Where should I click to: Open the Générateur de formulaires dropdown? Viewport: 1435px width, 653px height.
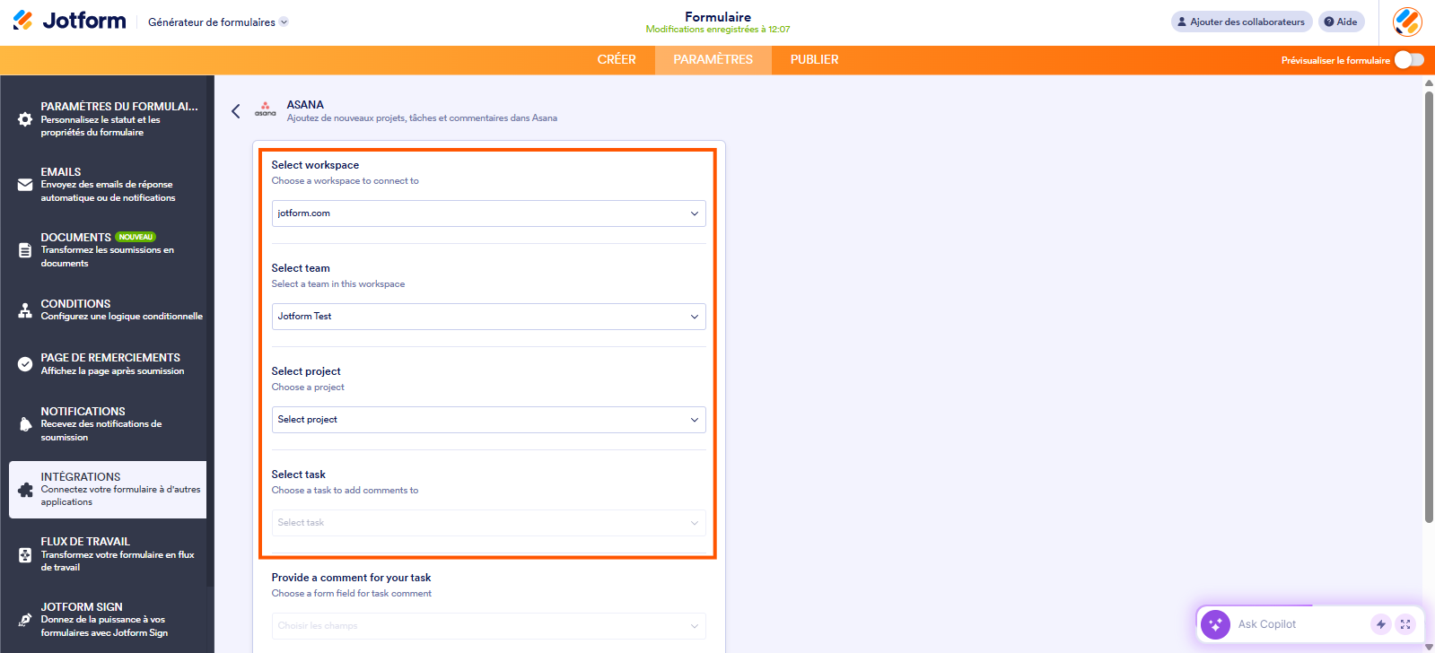pos(218,22)
